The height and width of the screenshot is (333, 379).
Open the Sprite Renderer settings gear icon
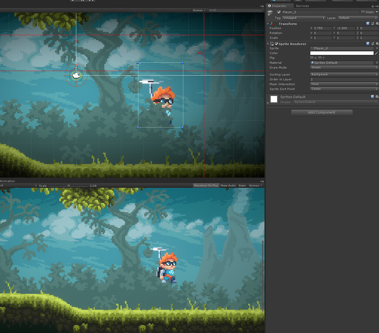coord(377,43)
